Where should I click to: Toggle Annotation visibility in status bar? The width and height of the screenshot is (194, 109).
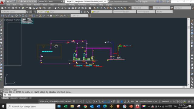[122, 102]
